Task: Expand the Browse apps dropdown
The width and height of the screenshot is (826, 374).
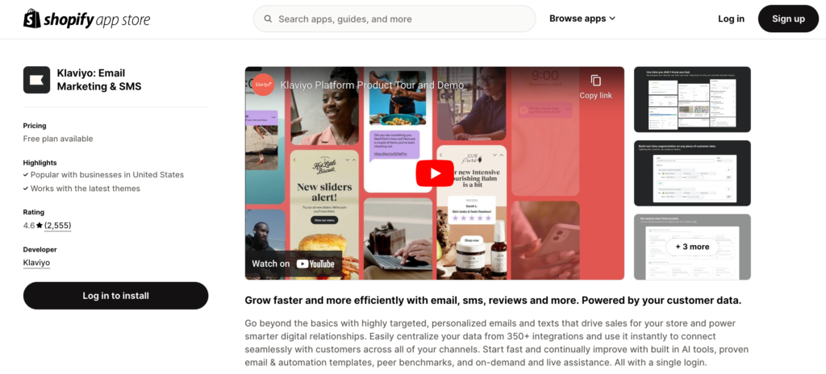Action: (x=582, y=19)
